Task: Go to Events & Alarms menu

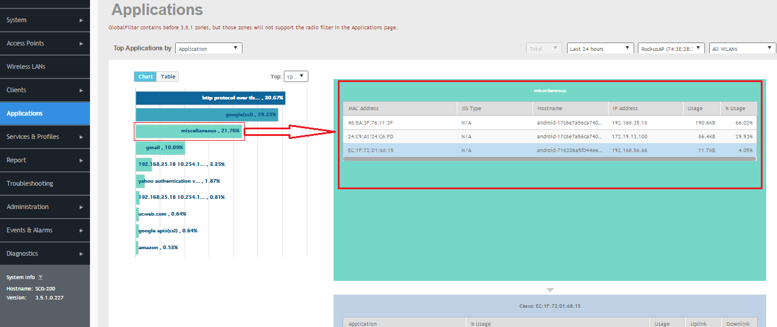Action: pos(29,230)
